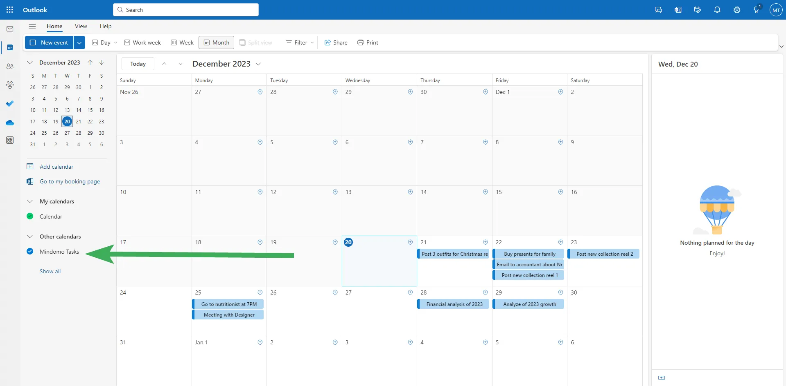This screenshot has height=386, width=786.
Task: Open the To Do checkmark app
Action: [x=10, y=104]
